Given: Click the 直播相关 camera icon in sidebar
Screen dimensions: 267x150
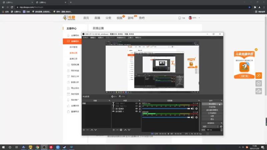Looking at the screenshot, I should coord(68,41).
